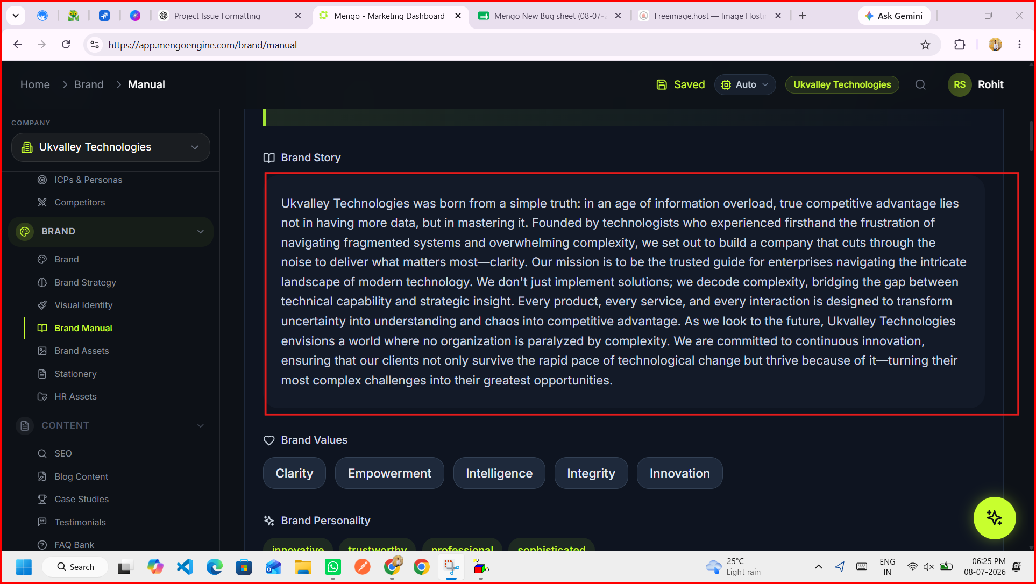Click the BRAND palette icon in sidebar

[x=25, y=231]
